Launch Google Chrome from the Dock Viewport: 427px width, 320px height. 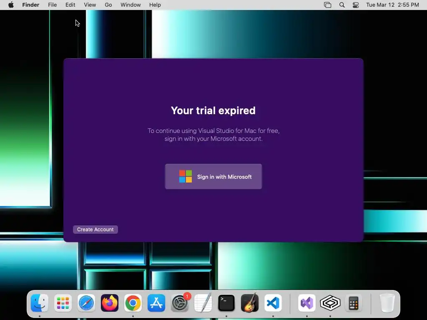[133, 303]
